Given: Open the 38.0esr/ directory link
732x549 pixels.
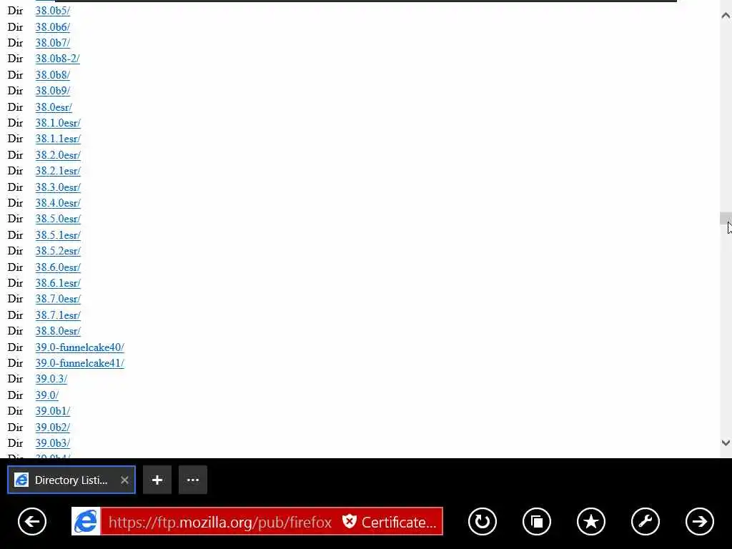Looking at the screenshot, I should click(x=54, y=107).
